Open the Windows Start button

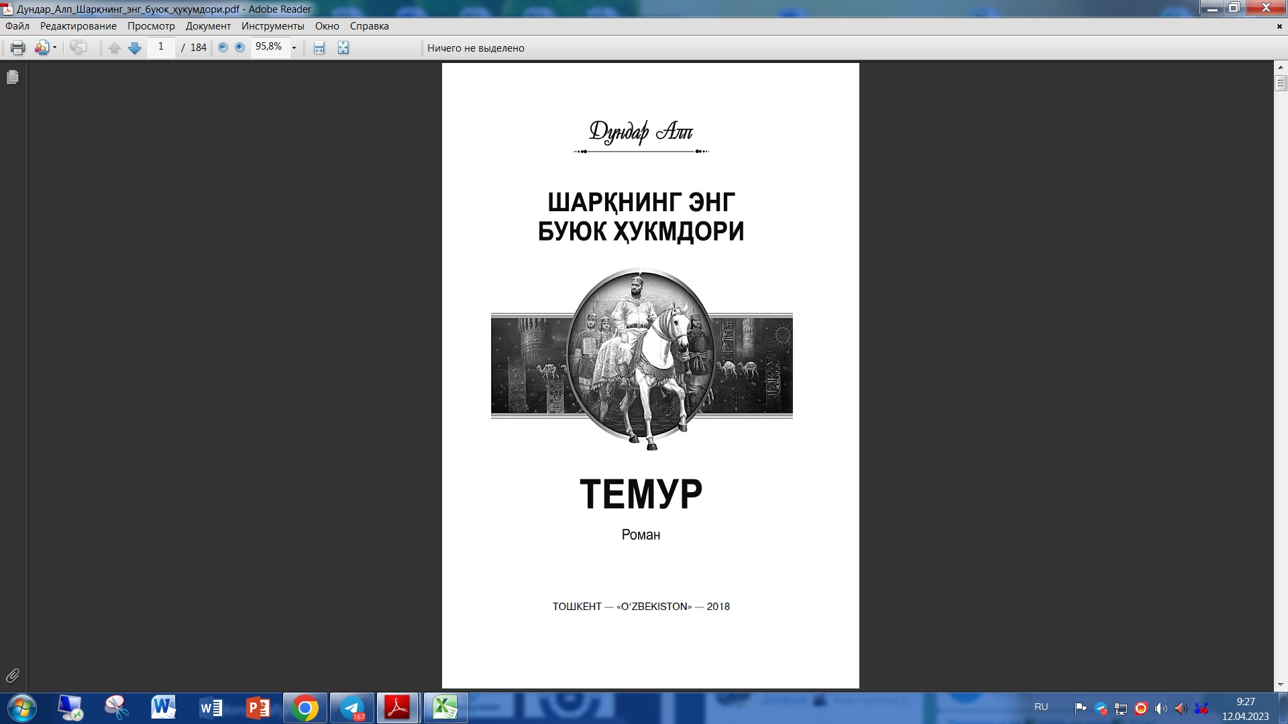(x=21, y=708)
